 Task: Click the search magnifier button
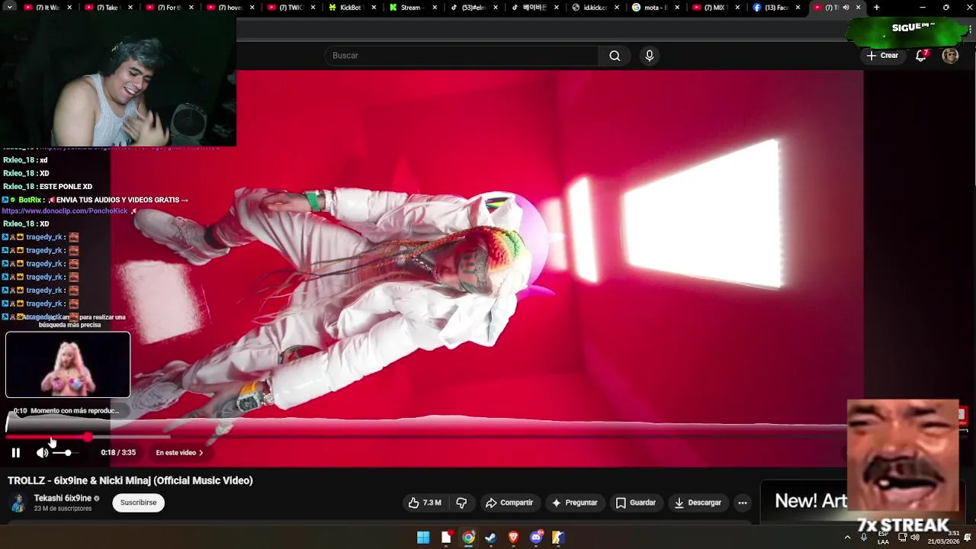point(615,56)
